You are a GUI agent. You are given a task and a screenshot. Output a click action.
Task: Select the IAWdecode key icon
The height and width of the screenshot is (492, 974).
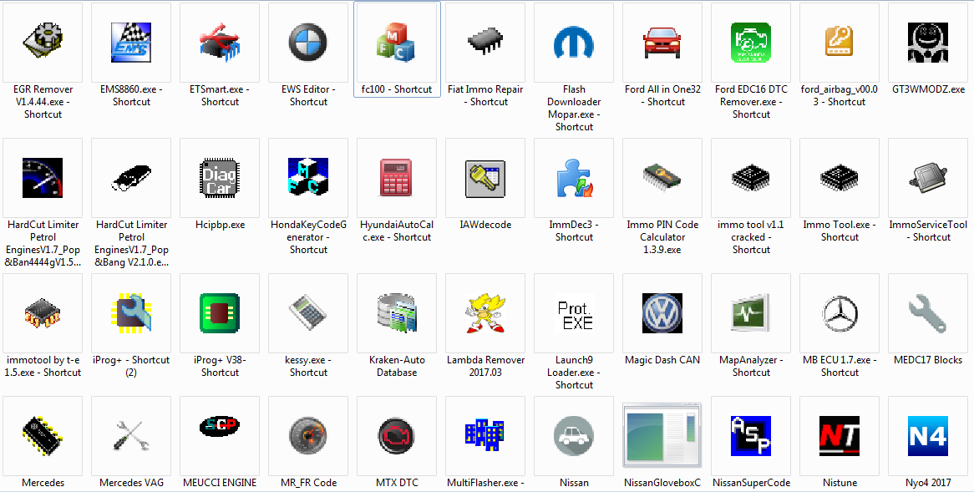point(485,177)
